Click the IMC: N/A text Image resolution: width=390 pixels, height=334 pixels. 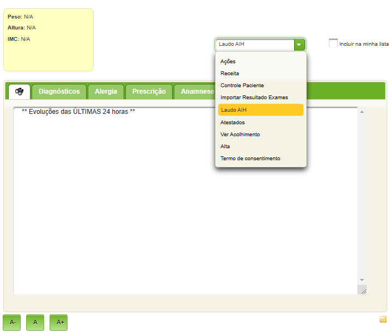pyautogui.click(x=19, y=39)
